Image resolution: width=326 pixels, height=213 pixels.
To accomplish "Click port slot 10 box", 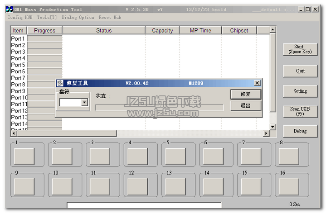I will [62, 187].
